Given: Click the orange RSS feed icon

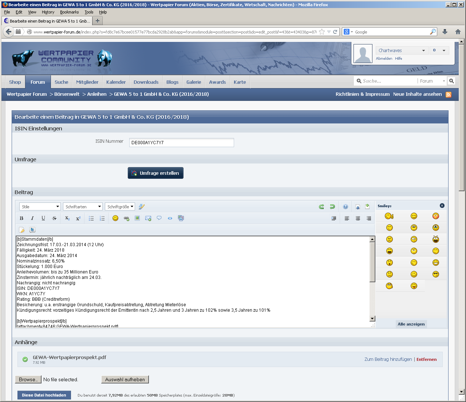Looking at the screenshot, I should tap(449, 95).
